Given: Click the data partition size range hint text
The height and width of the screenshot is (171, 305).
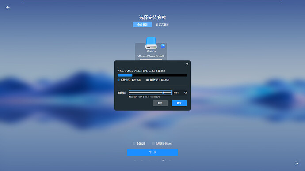Looking at the screenshot, I should point(144,97).
